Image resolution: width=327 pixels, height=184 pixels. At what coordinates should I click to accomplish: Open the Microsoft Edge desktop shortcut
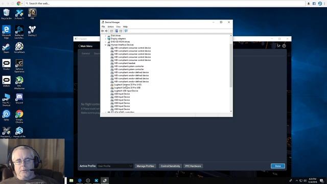6,32
